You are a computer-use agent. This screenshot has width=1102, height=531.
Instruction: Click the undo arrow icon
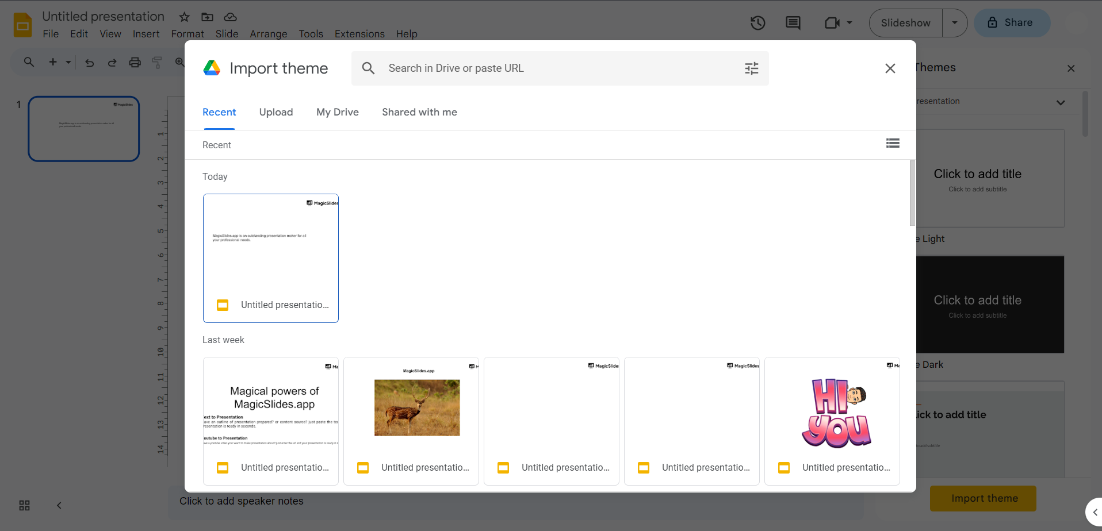(x=89, y=63)
